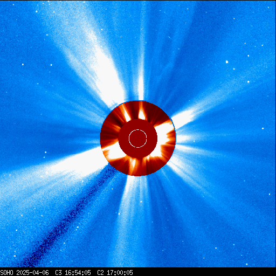Click the narrow vertical streamer above the Sun

pos(142,72)
